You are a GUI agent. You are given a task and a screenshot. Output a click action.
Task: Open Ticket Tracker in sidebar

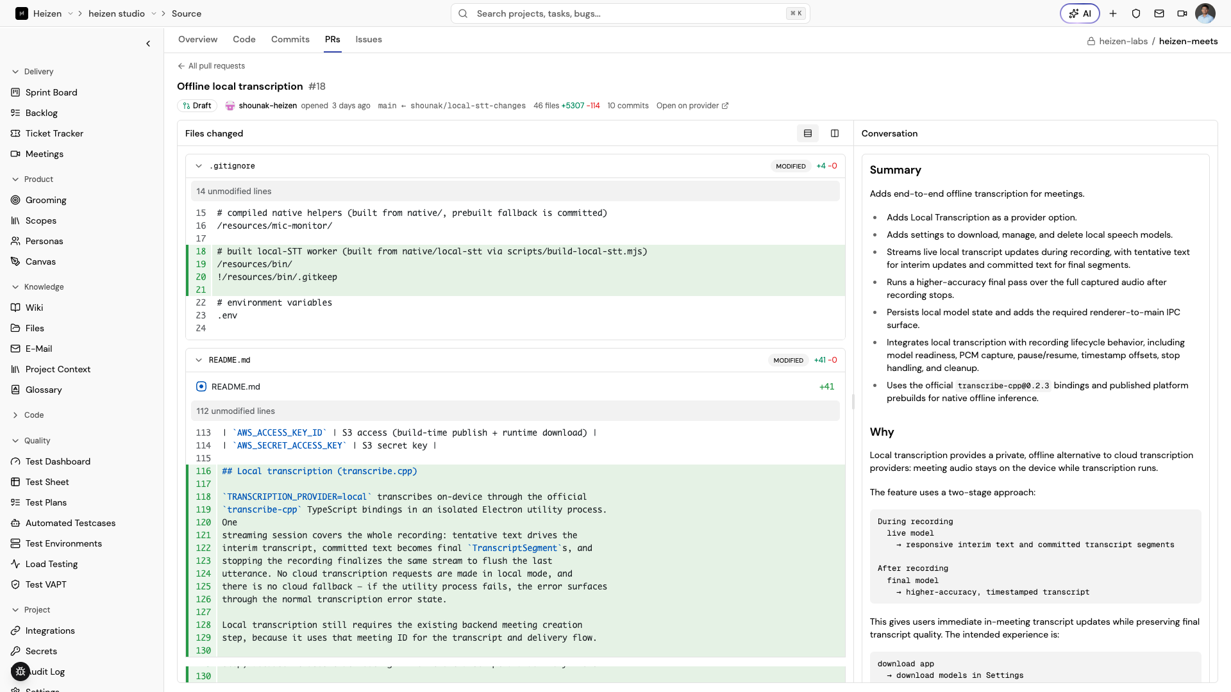[54, 133]
